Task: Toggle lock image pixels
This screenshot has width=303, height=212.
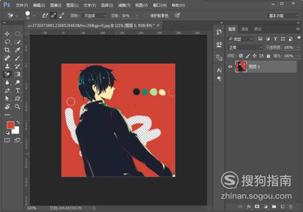Action: pos(248,56)
